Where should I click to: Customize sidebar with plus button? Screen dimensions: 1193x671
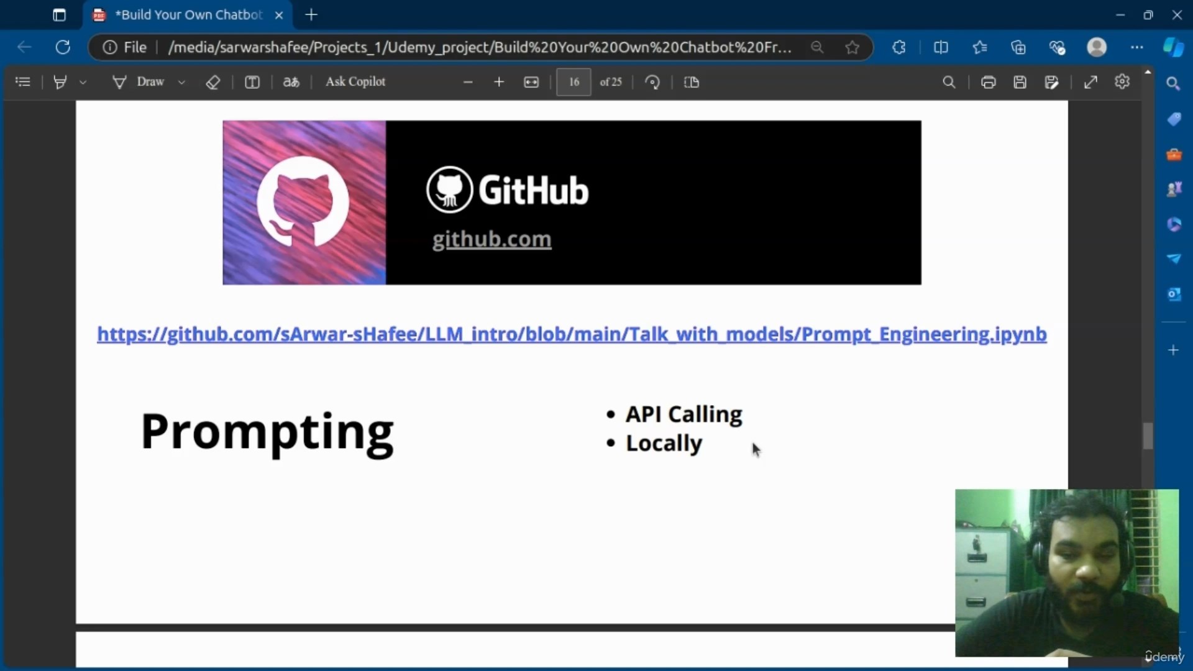(x=1173, y=350)
